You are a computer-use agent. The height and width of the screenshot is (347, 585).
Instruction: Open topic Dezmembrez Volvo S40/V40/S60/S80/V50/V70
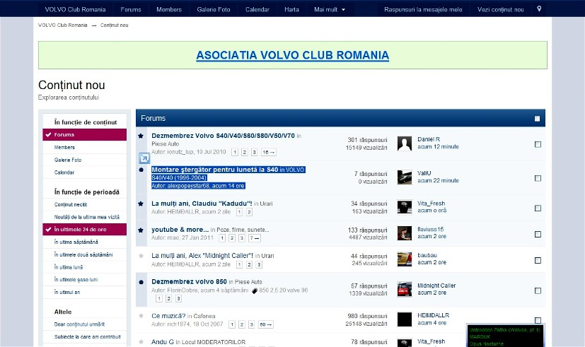point(223,136)
